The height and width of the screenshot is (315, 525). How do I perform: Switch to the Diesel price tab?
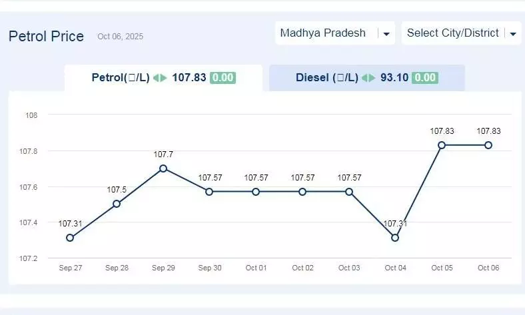click(366, 78)
